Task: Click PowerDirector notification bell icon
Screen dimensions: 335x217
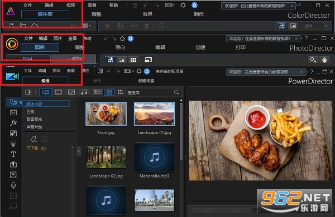Action: click(x=147, y=71)
